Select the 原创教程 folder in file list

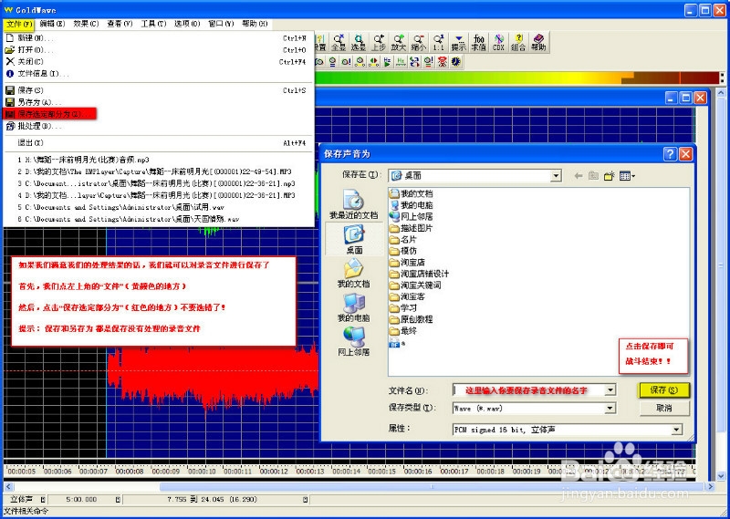pyautogui.click(x=412, y=319)
